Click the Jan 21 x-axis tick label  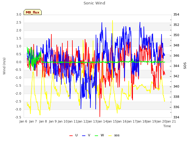(x=171, y=121)
